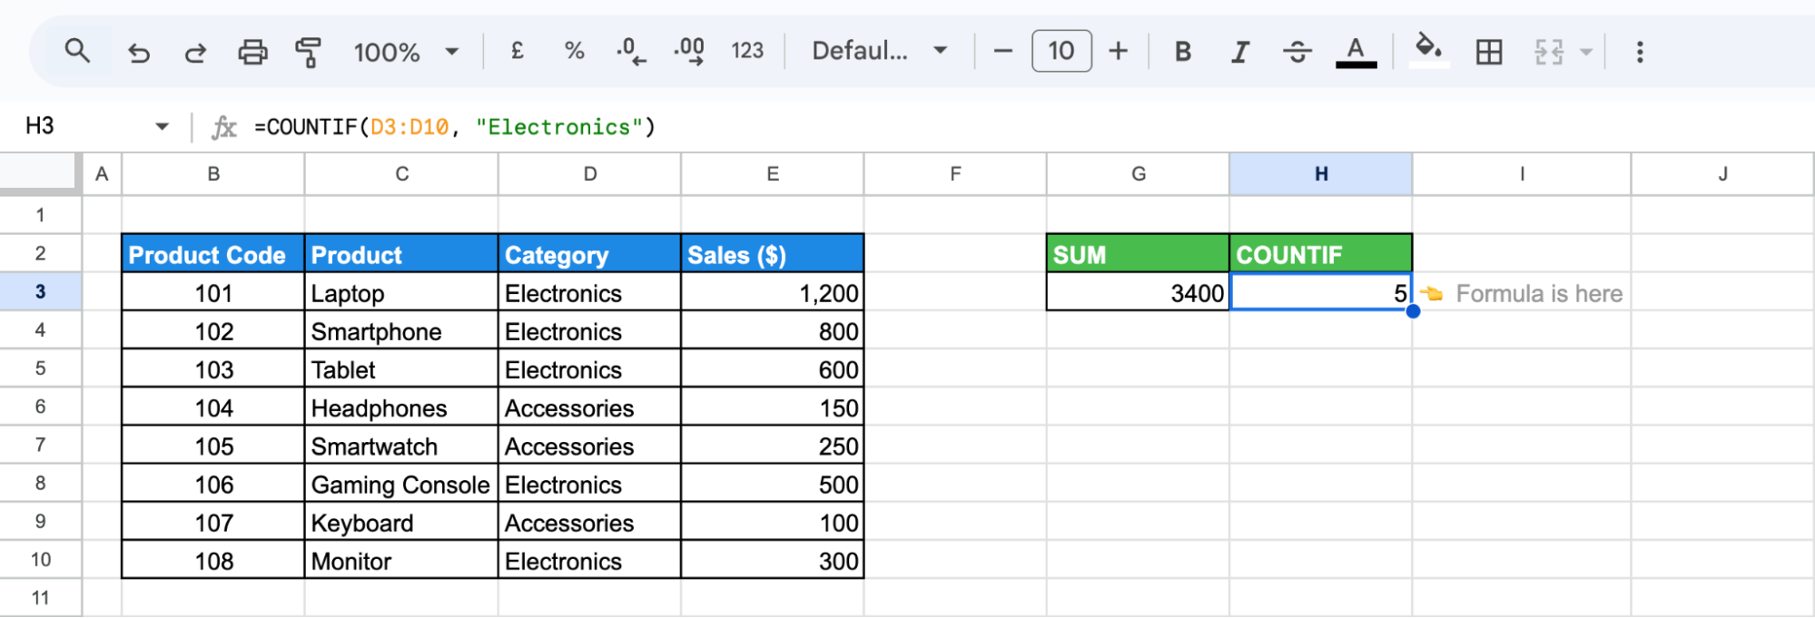Print the spreadsheet

252,53
